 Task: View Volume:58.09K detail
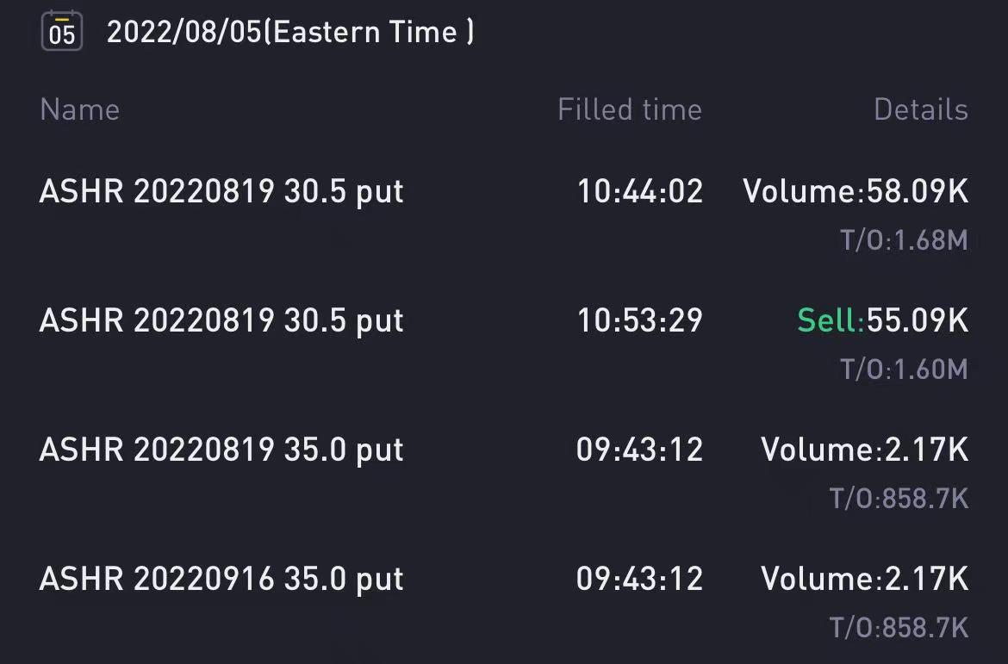856,191
